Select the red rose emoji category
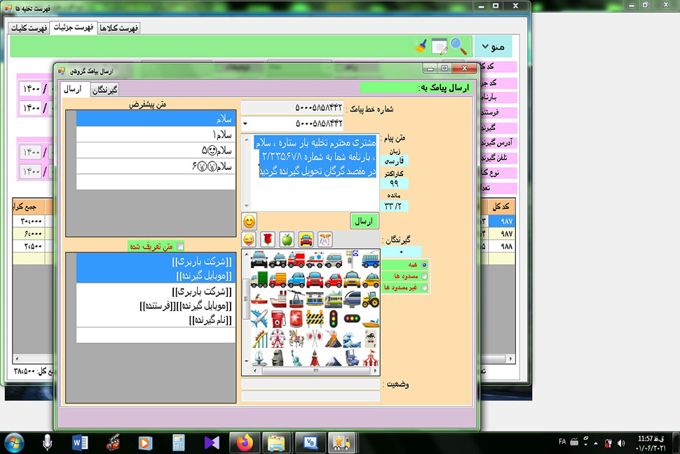This screenshot has width=680, height=454. (268, 240)
